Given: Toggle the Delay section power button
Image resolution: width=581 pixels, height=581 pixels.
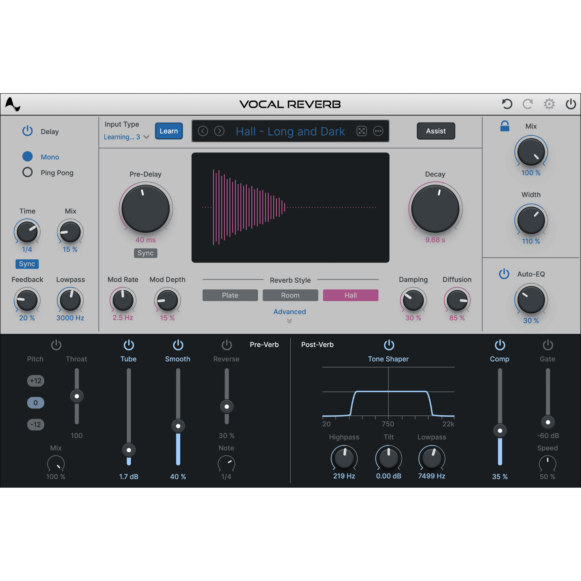Looking at the screenshot, I should [27, 131].
